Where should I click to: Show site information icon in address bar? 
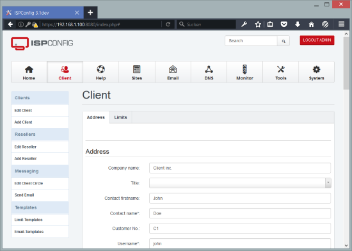(20, 24)
